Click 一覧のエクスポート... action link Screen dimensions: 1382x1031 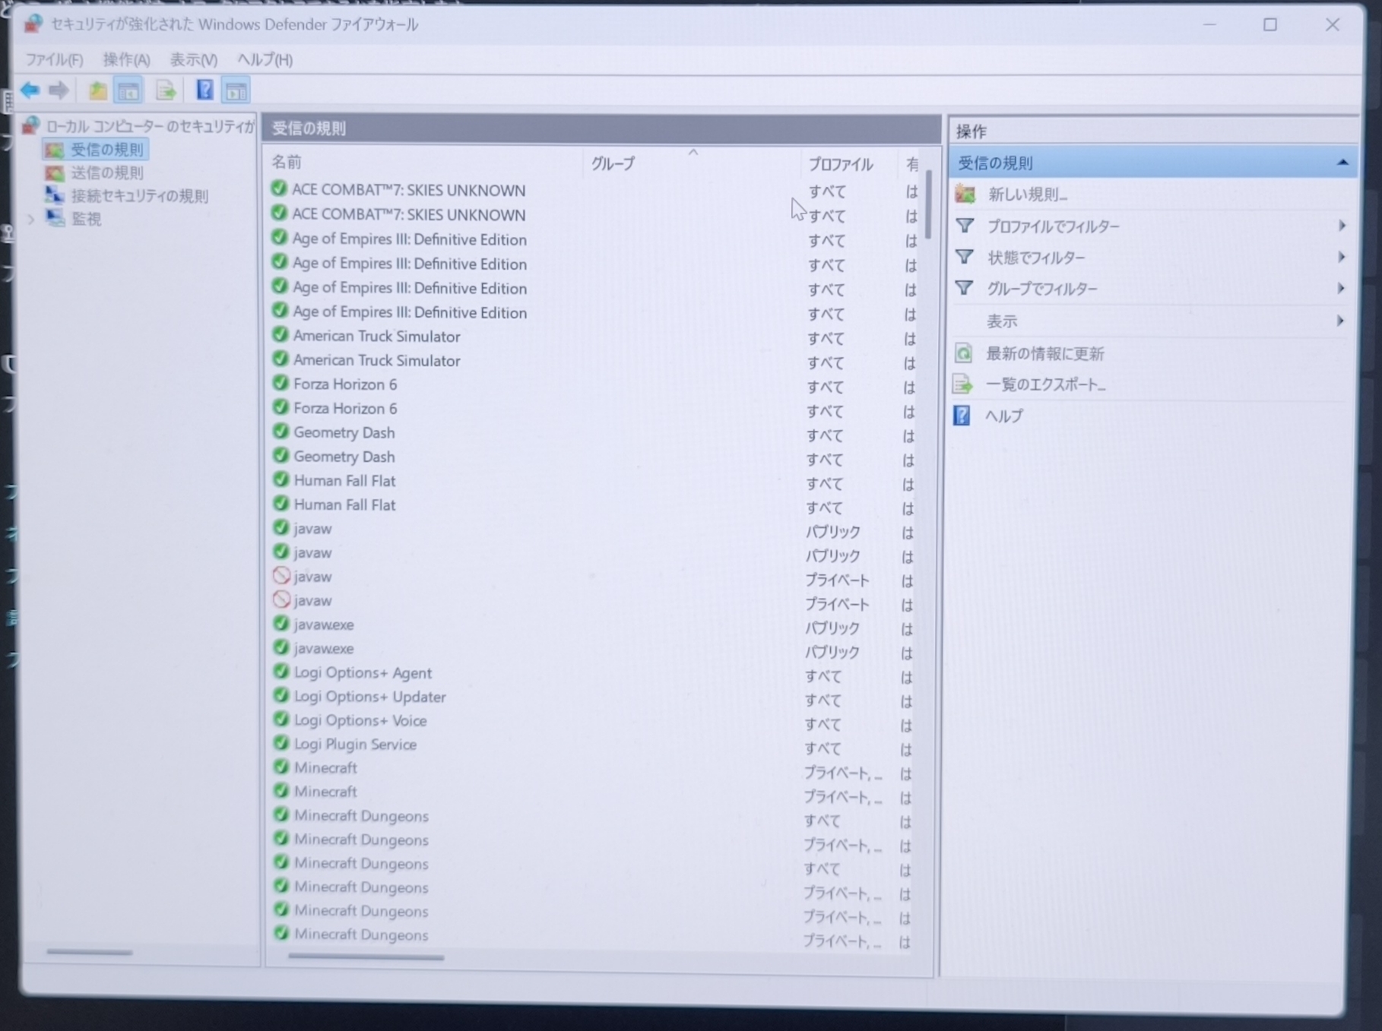tap(1046, 384)
